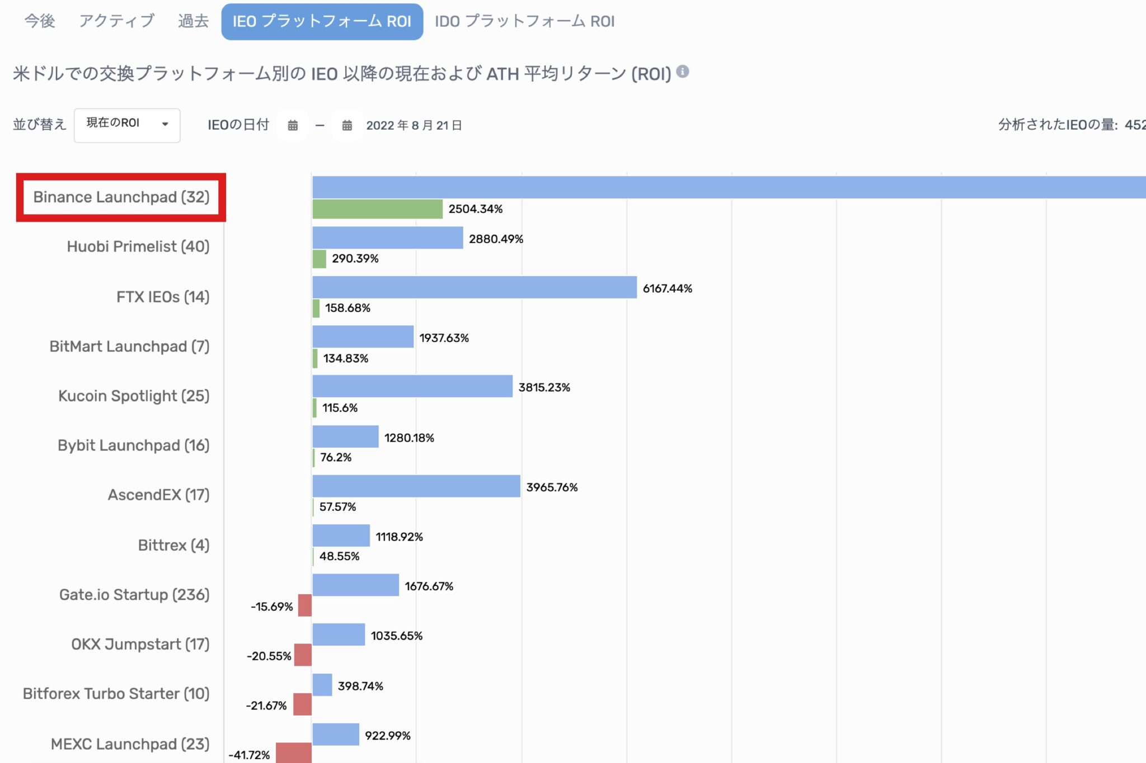1146x763 pixels.
Task: Click Binance's green 2504.34% current ROI bar
Action: [x=377, y=209]
